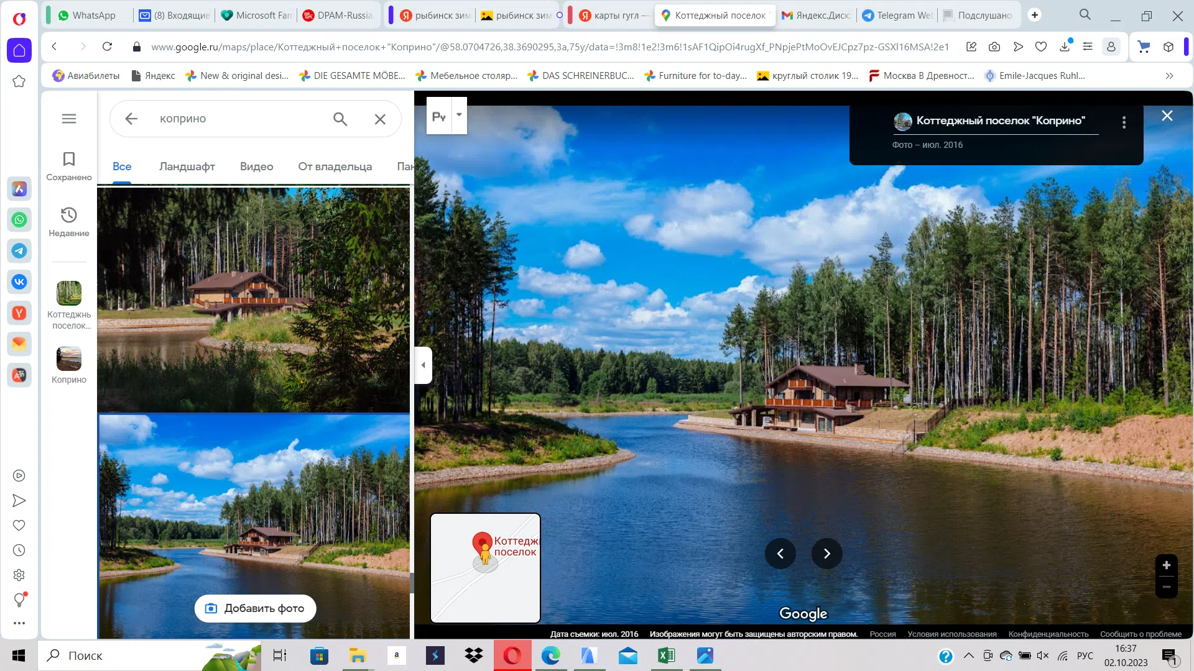Open Recents history in sidebar
Screen dimensions: 1194x671
point(69,222)
